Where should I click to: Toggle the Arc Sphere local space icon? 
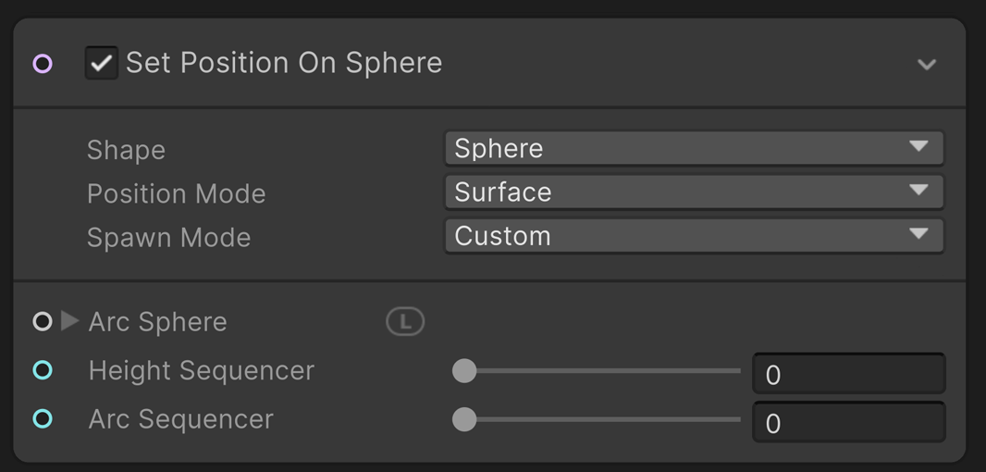pos(404,322)
